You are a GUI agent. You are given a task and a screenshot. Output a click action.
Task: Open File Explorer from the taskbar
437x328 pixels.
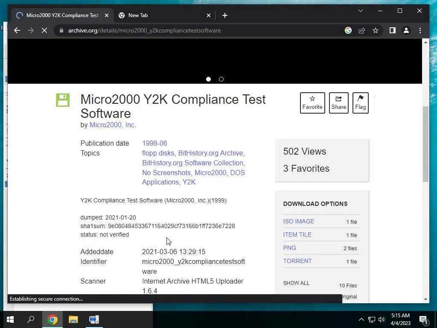pos(73,319)
